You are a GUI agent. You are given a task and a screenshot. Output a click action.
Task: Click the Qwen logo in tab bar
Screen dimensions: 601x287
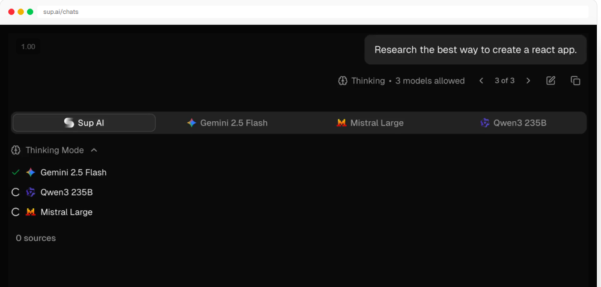pos(485,123)
